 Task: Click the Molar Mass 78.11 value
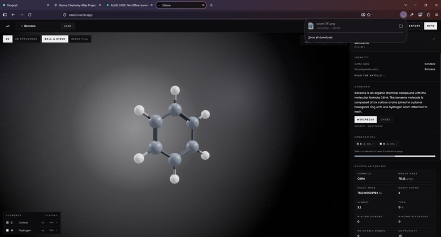(x=402, y=179)
